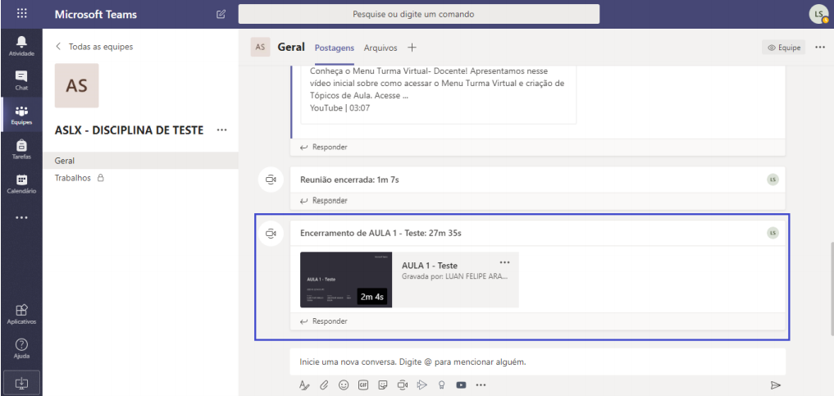Click the download desktop app icon
Screen dimensions: 834x396
coord(21,382)
